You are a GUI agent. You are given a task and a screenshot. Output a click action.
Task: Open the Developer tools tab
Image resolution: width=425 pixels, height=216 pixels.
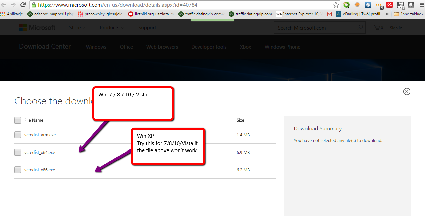pyautogui.click(x=209, y=47)
